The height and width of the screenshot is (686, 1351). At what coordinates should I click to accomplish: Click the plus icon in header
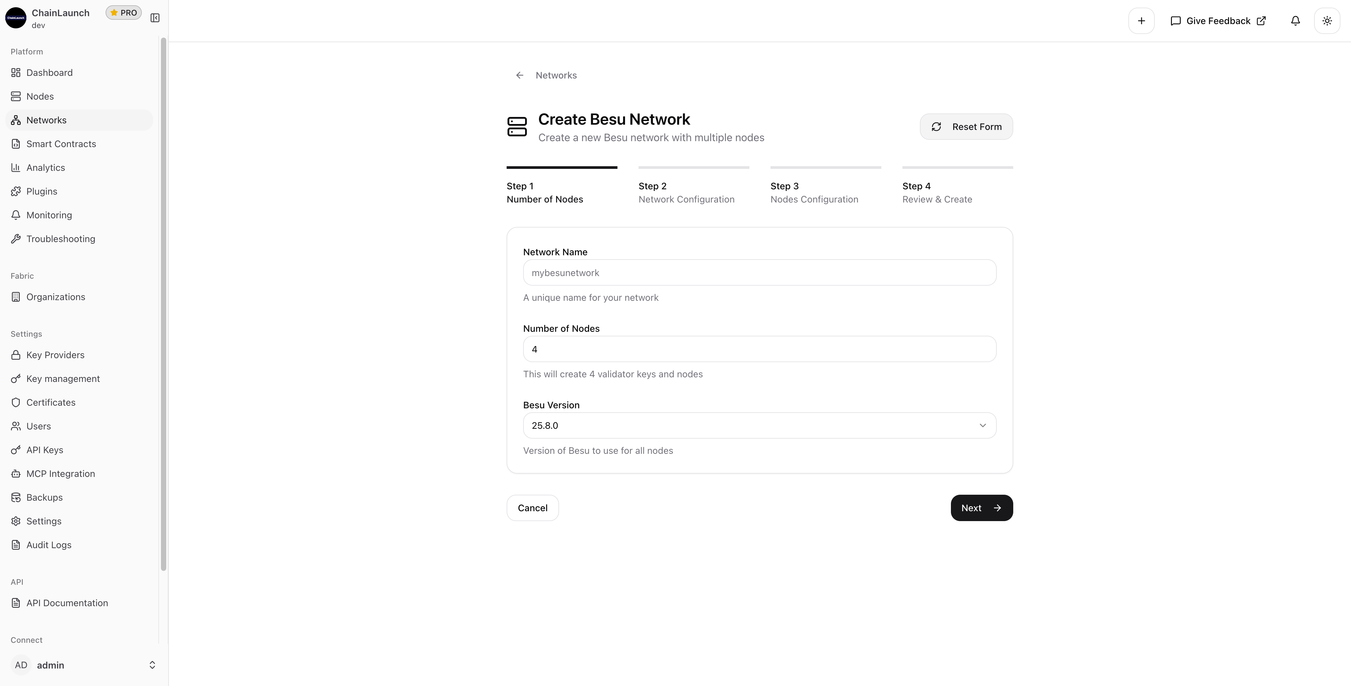(1141, 21)
